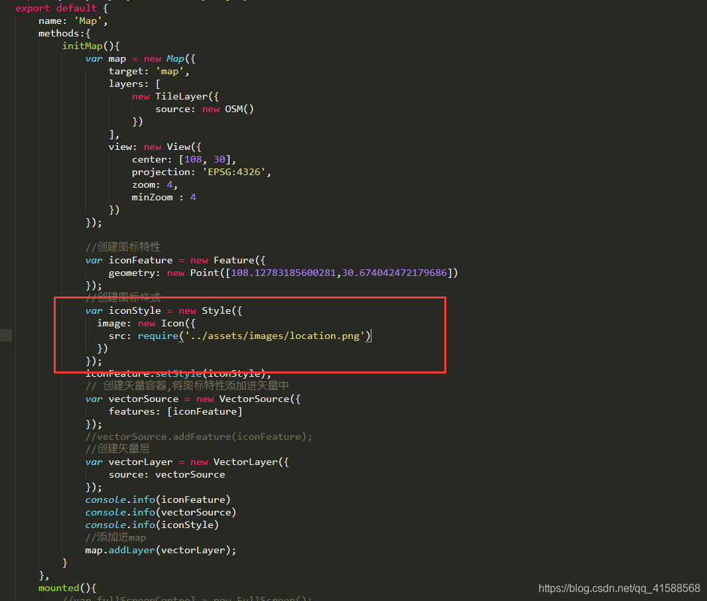Click the coordinate 30.674042472179686
Image resolution: width=707 pixels, height=601 pixels.
pyautogui.click(x=395, y=273)
